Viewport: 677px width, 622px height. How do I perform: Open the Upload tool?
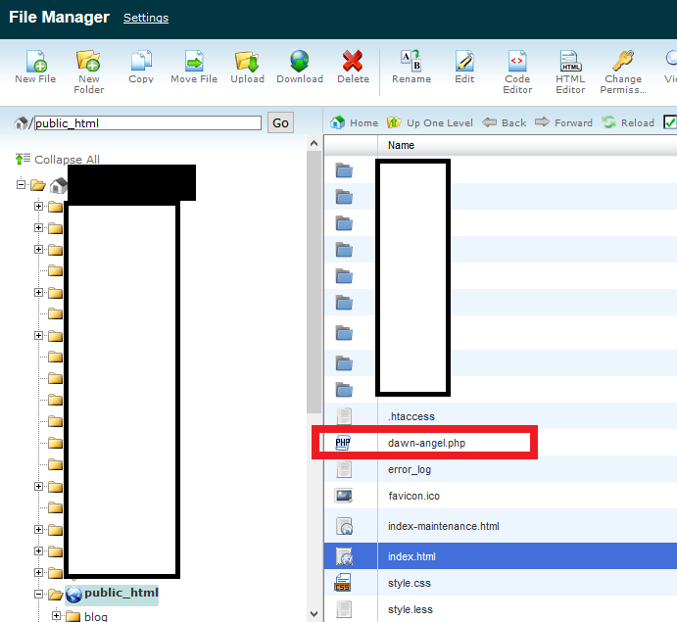point(247,61)
